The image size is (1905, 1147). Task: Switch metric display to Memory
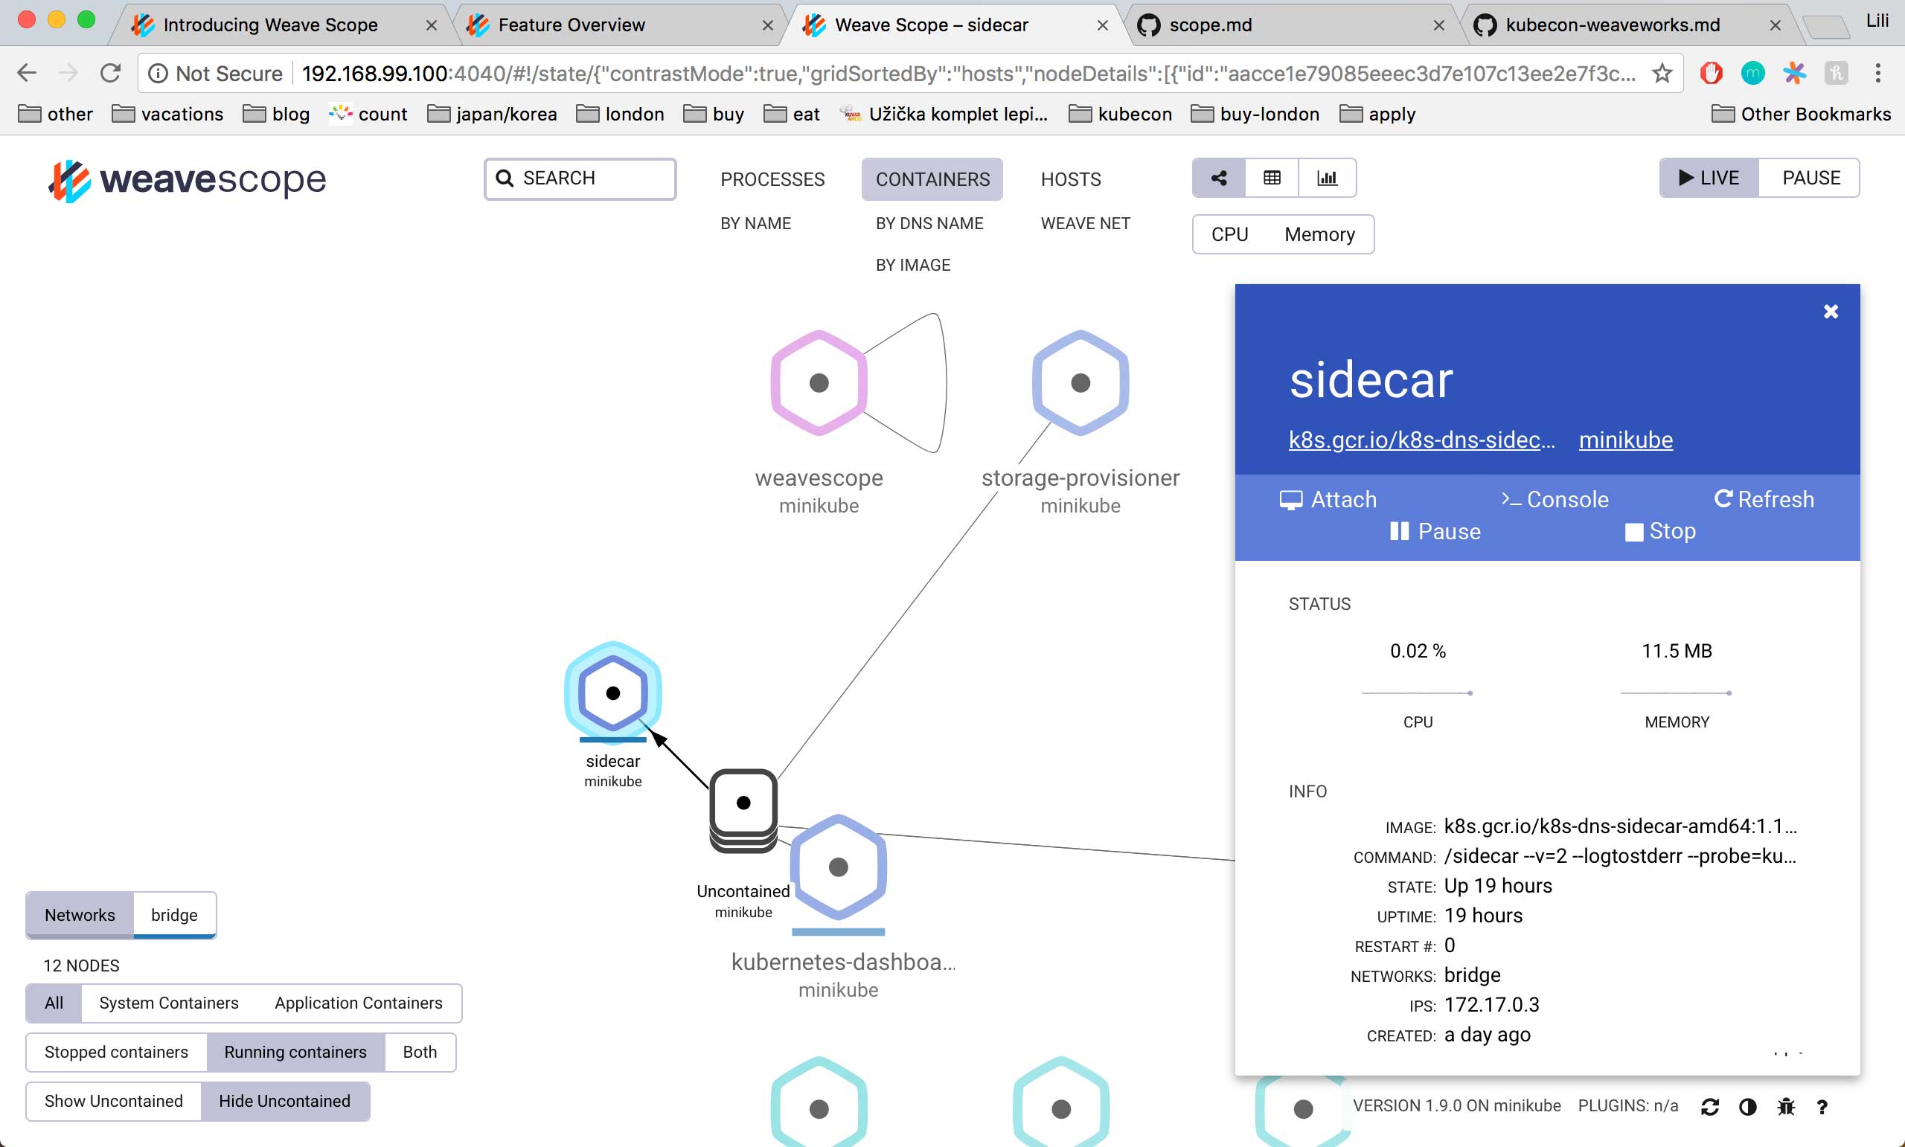click(1319, 234)
